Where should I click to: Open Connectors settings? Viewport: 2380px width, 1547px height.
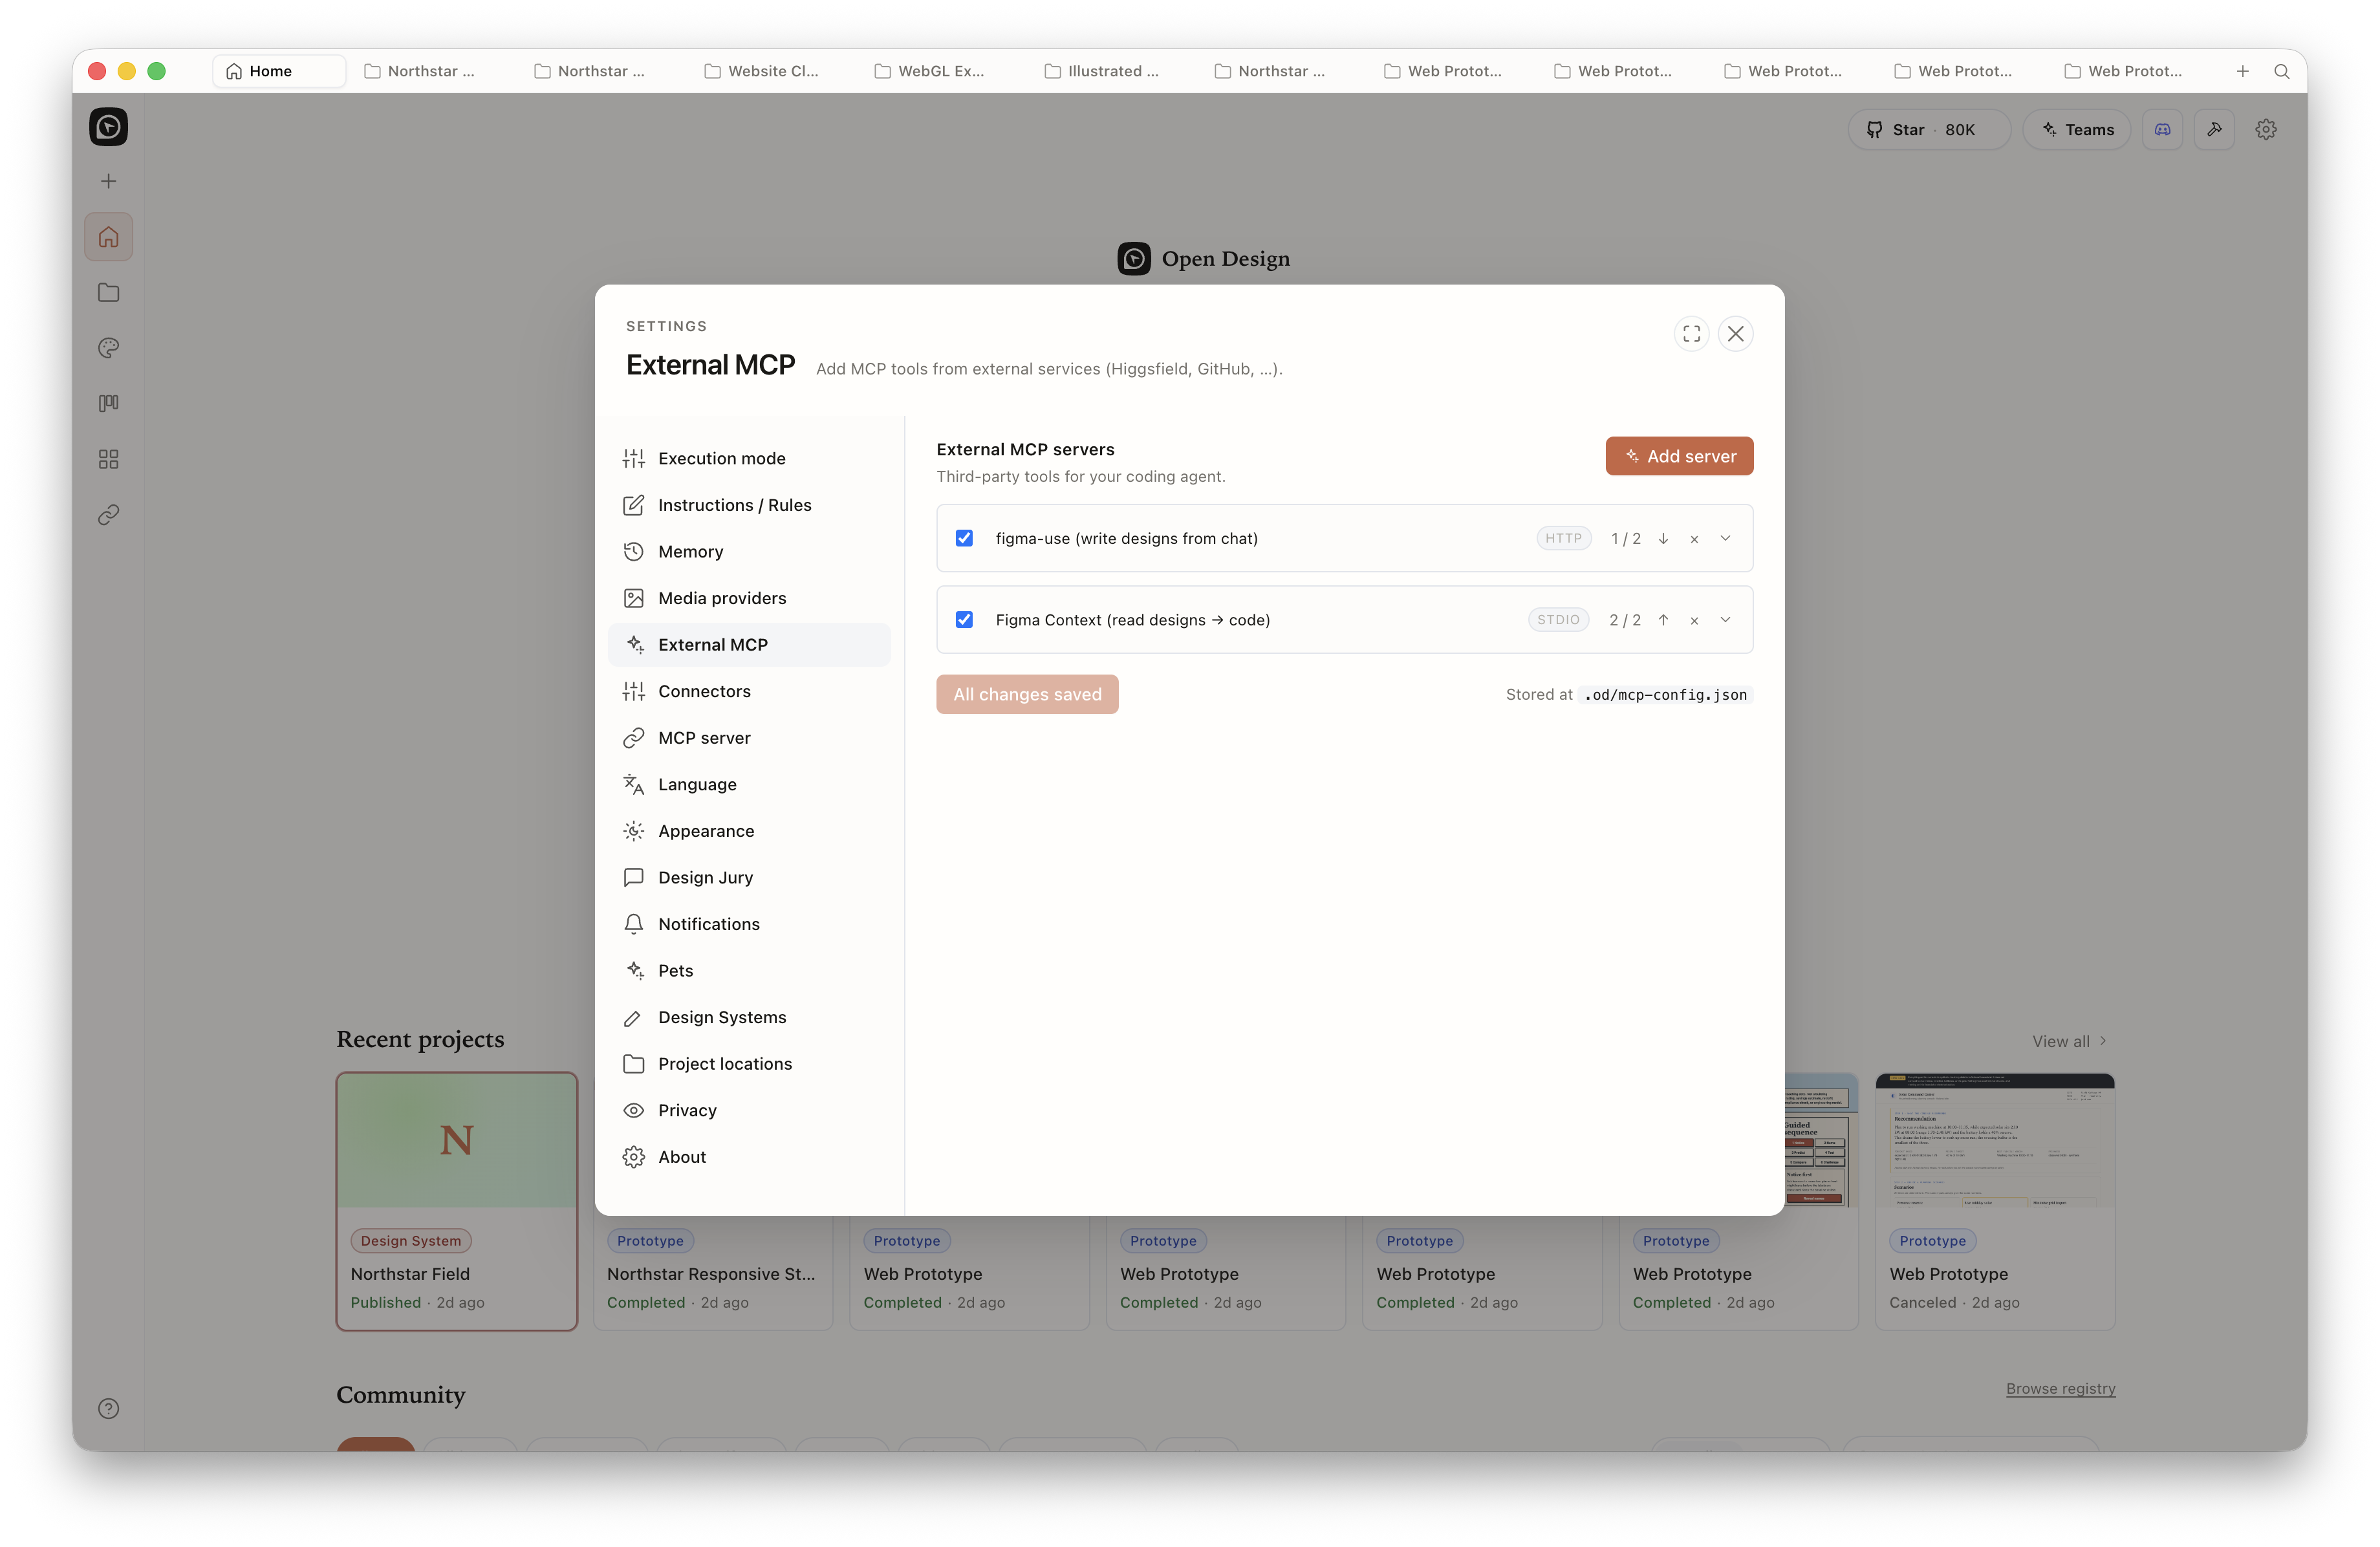(x=749, y=691)
